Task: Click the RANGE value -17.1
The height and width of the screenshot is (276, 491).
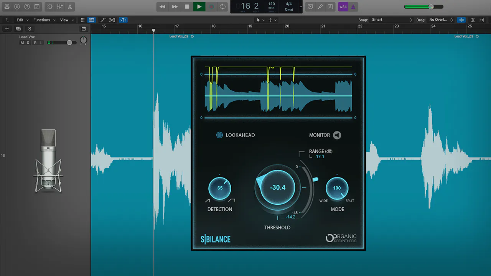Action: pos(320,156)
